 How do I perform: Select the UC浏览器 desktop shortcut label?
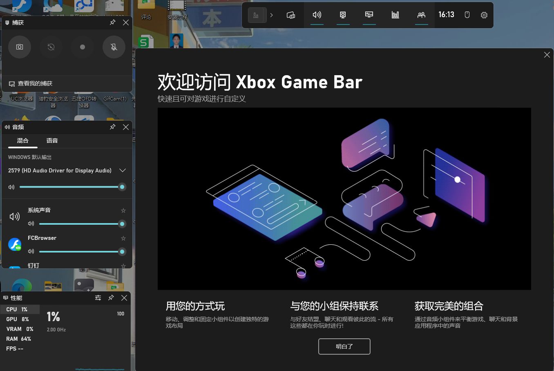[22, 99]
